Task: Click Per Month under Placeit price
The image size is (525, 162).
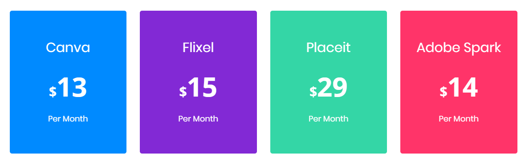Action: pyautogui.click(x=329, y=118)
